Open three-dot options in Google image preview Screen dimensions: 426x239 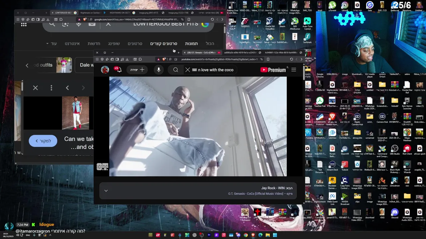[x=51, y=88]
